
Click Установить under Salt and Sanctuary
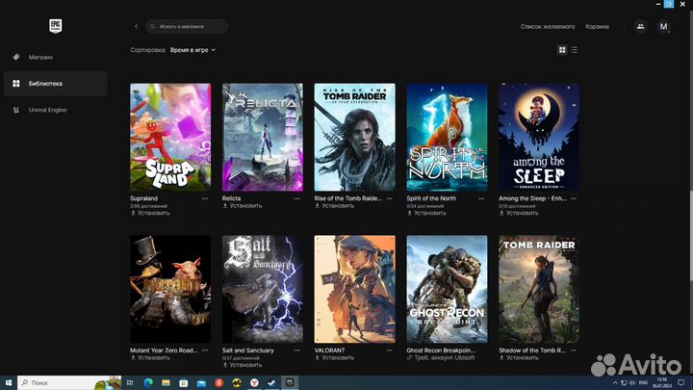tap(243, 365)
